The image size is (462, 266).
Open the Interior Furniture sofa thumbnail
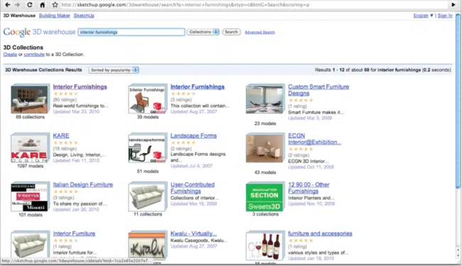coord(29,245)
